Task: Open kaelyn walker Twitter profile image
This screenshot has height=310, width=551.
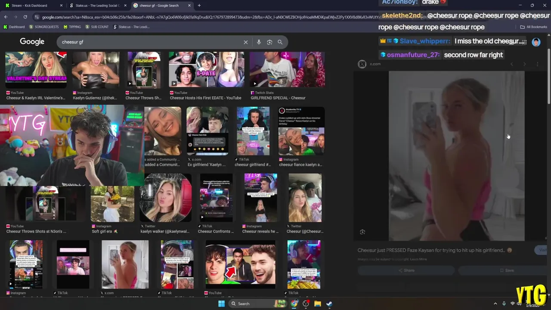Action: (166, 198)
